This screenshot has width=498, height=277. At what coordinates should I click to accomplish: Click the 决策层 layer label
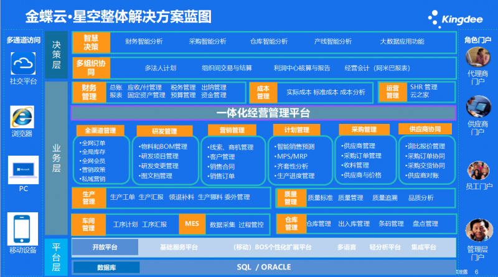tap(56, 55)
